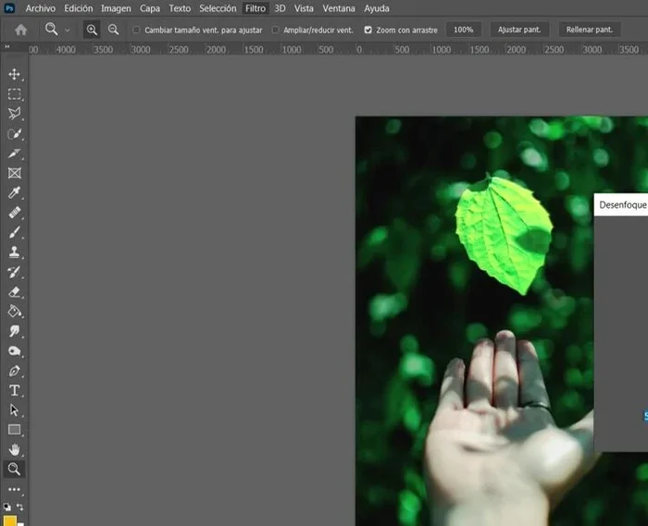The width and height of the screenshot is (648, 526).
Task: Click the Rellenar pant. button
Action: (x=590, y=30)
